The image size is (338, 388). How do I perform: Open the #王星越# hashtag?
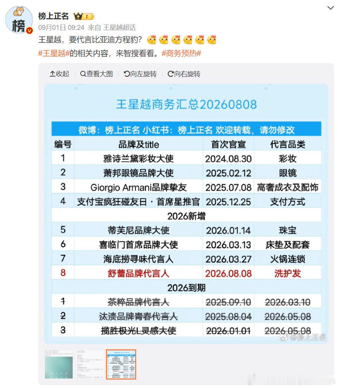point(54,53)
